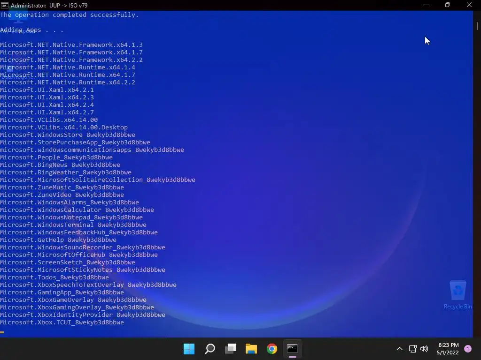
Task: Click the Microsoft.XboxIdentityProvider line
Action: point(83,315)
